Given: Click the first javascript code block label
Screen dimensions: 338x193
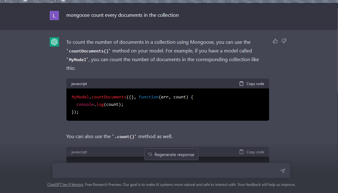Looking at the screenshot, I should coord(79,84).
